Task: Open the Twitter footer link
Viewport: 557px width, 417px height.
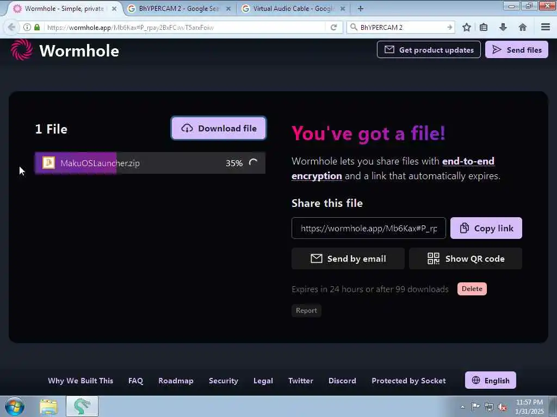Action: pos(300,381)
